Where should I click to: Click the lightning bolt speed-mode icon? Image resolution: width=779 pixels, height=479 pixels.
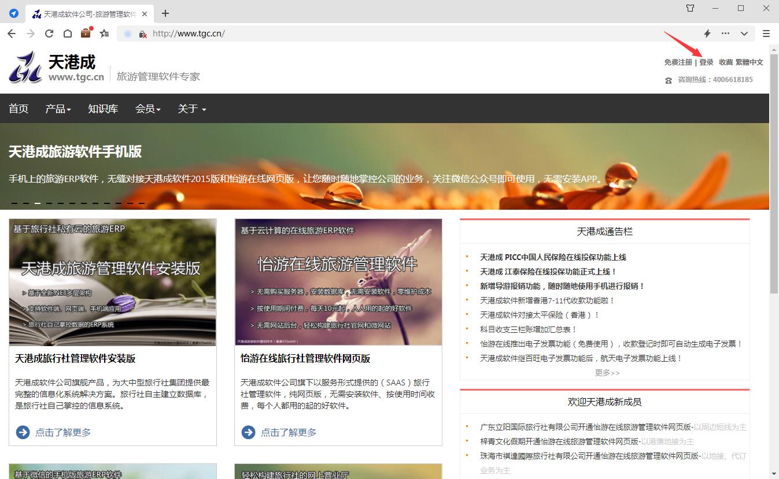coord(707,34)
